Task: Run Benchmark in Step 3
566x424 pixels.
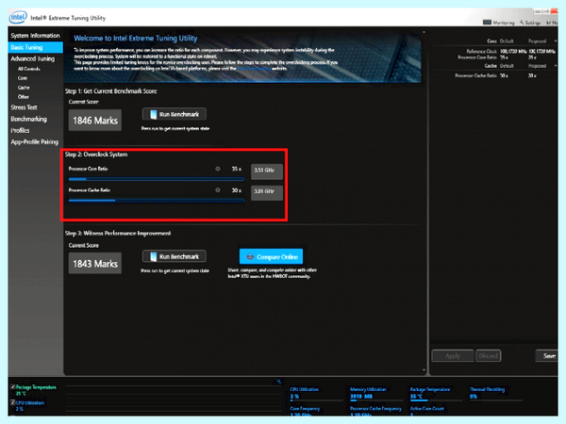Action: coord(175,256)
